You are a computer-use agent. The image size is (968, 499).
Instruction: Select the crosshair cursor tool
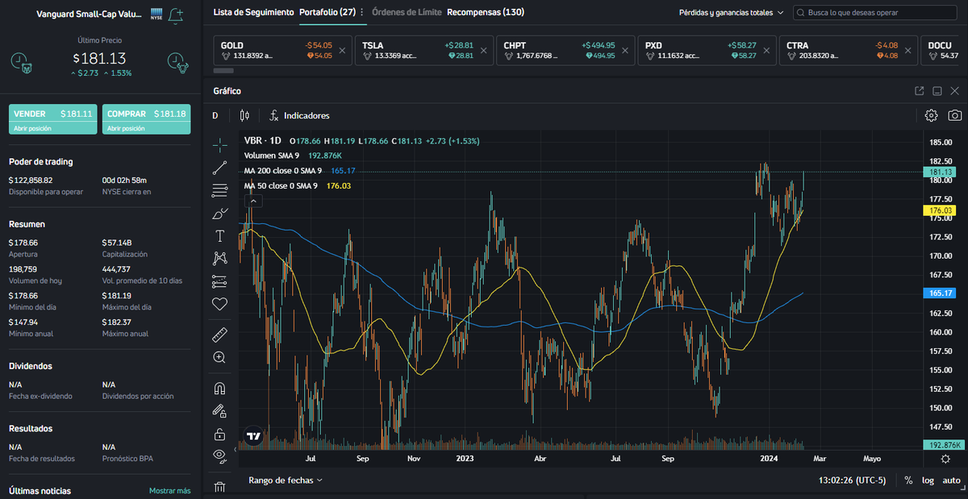click(x=220, y=145)
